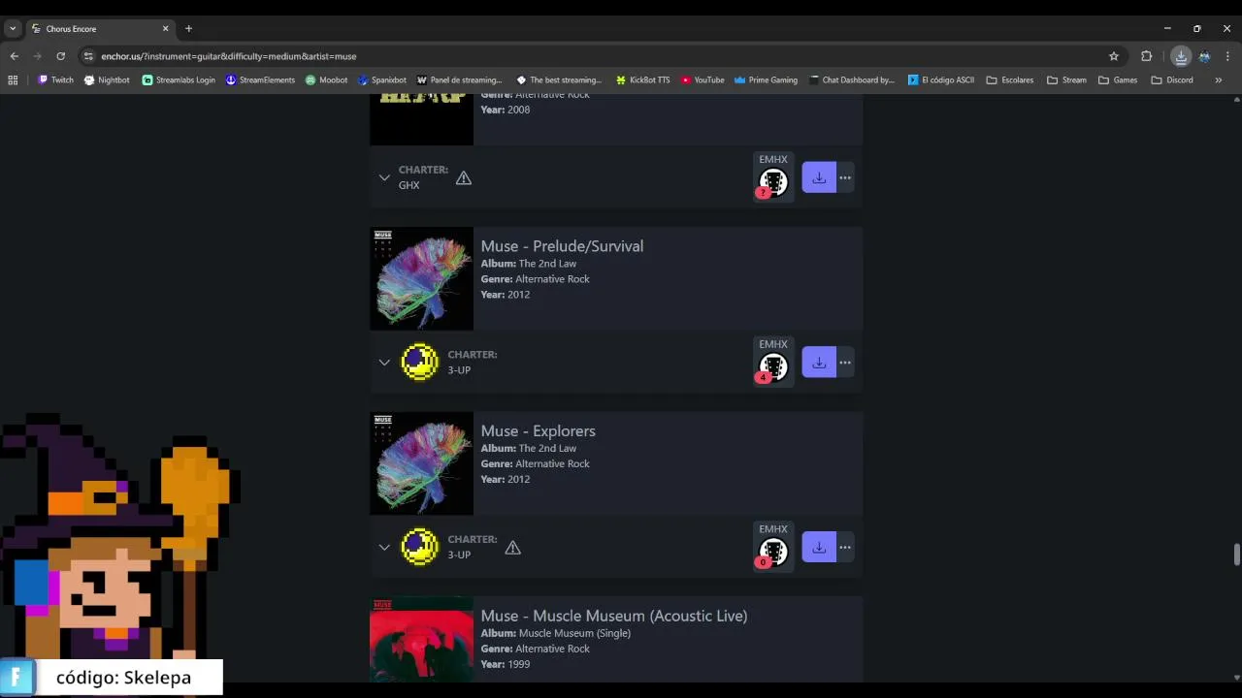Download the GHX charter song

(819, 177)
